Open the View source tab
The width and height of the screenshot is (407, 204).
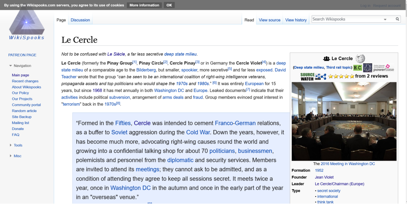(269, 20)
